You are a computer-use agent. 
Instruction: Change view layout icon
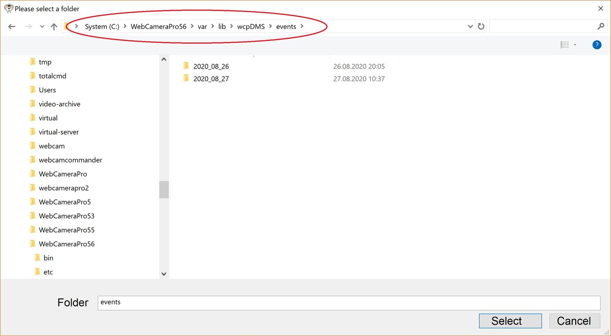coord(565,45)
